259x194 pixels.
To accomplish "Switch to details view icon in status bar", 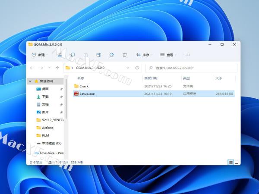I will pyautogui.click(x=231, y=163).
